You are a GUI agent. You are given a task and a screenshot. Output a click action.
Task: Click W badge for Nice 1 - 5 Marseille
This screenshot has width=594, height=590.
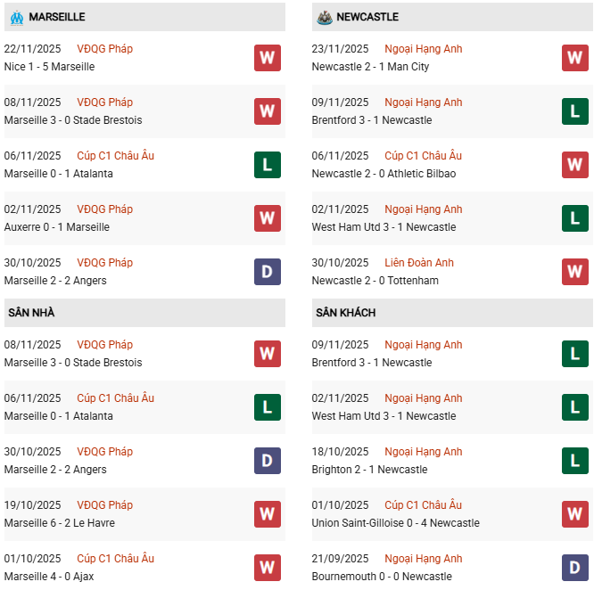pos(267,58)
